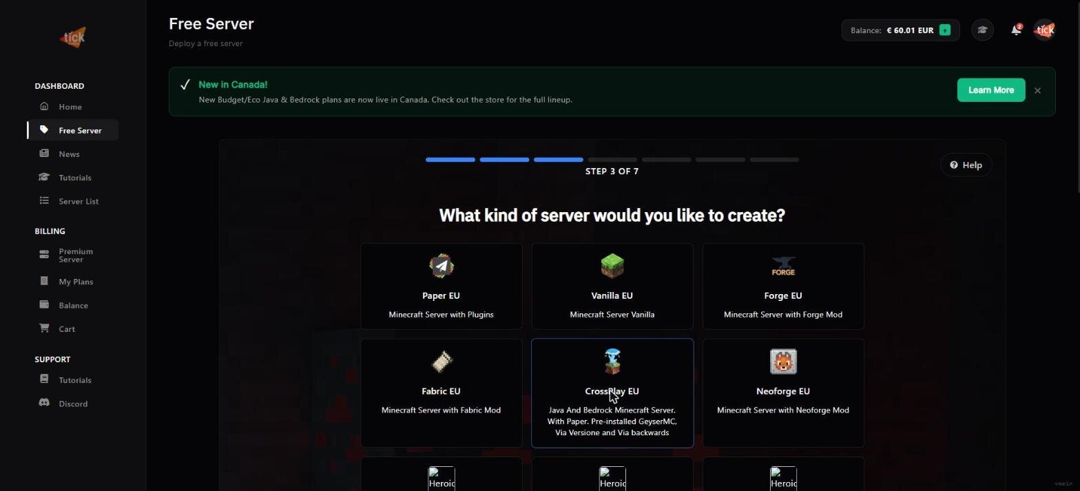The height and width of the screenshot is (491, 1080).
Task: Click third step progress bar segment
Action: click(x=559, y=160)
